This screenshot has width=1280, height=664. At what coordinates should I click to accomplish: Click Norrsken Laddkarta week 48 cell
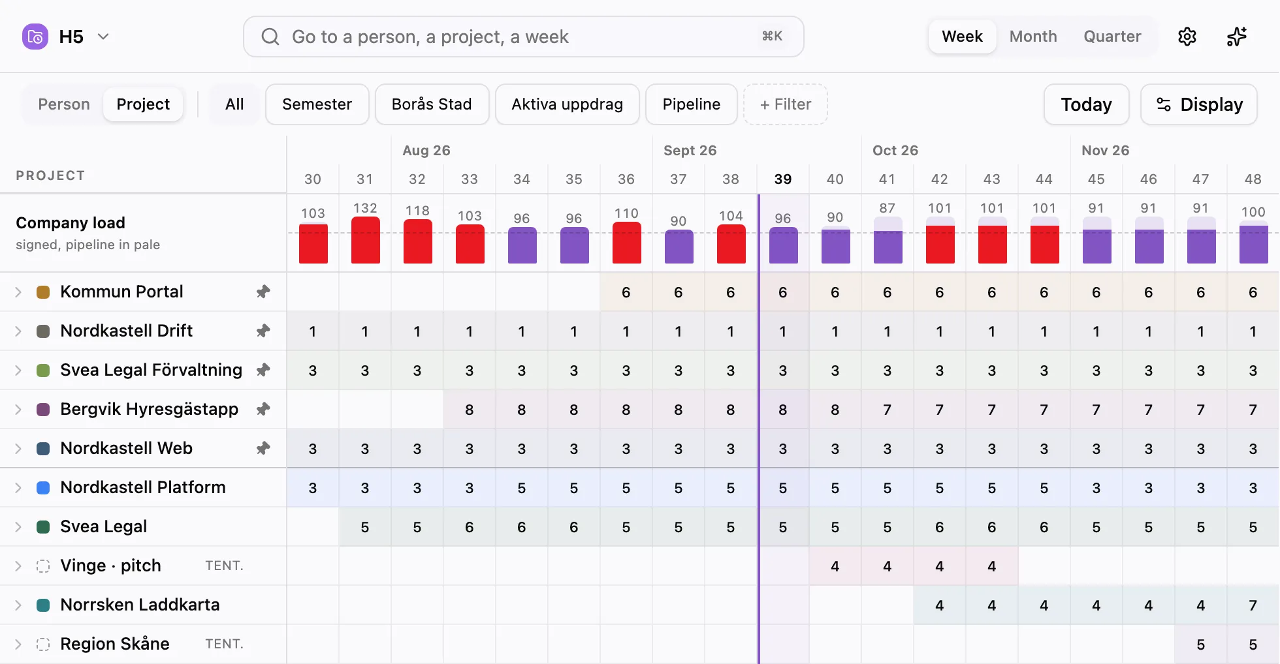(x=1253, y=605)
